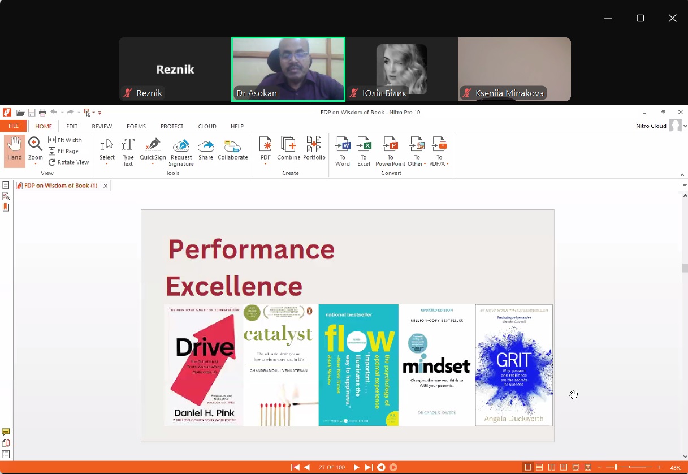
Task: Open the QuickSign dropdown
Action: click(153, 164)
